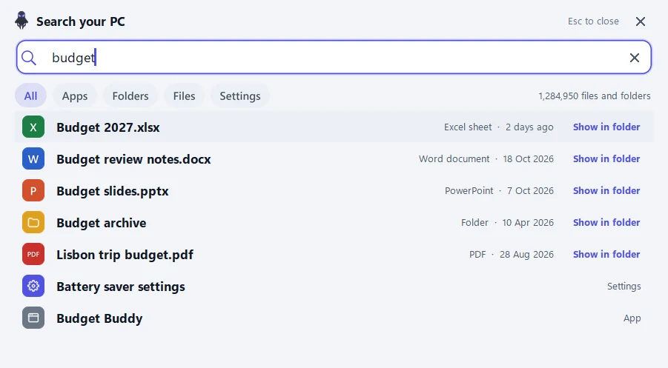Switch to the Apps filter tab
The image size is (668, 368).
click(75, 96)
